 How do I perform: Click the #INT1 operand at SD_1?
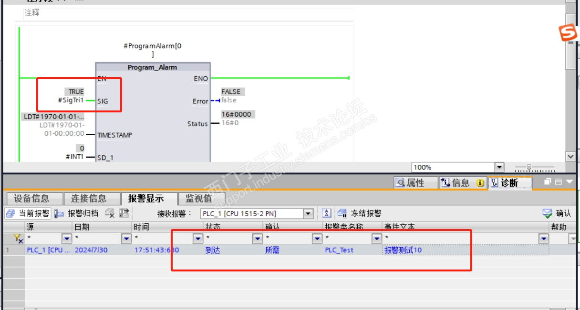[x=74, y=156]
